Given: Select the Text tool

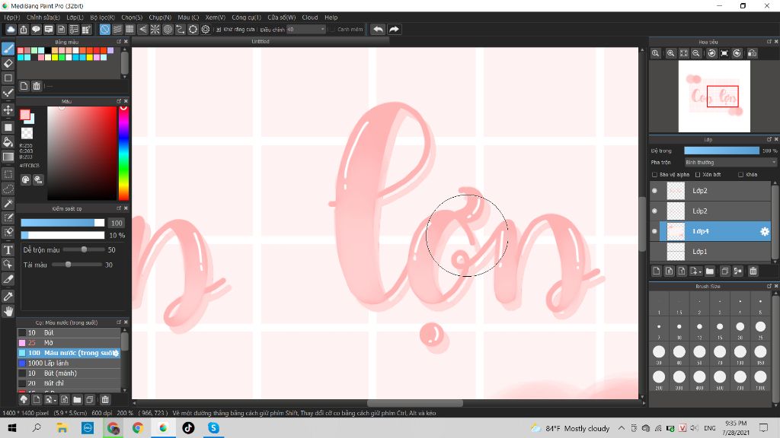Looking at the screenshot, I should [8, 249].
